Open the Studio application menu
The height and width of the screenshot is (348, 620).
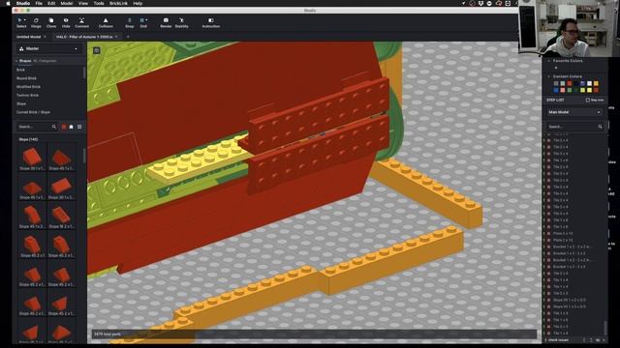pos(23,3)
